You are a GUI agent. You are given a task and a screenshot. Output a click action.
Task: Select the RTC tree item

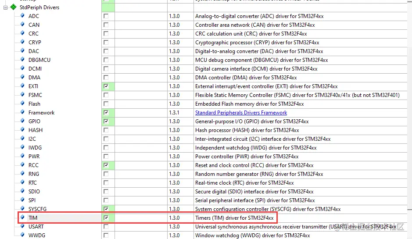(32, 183)
